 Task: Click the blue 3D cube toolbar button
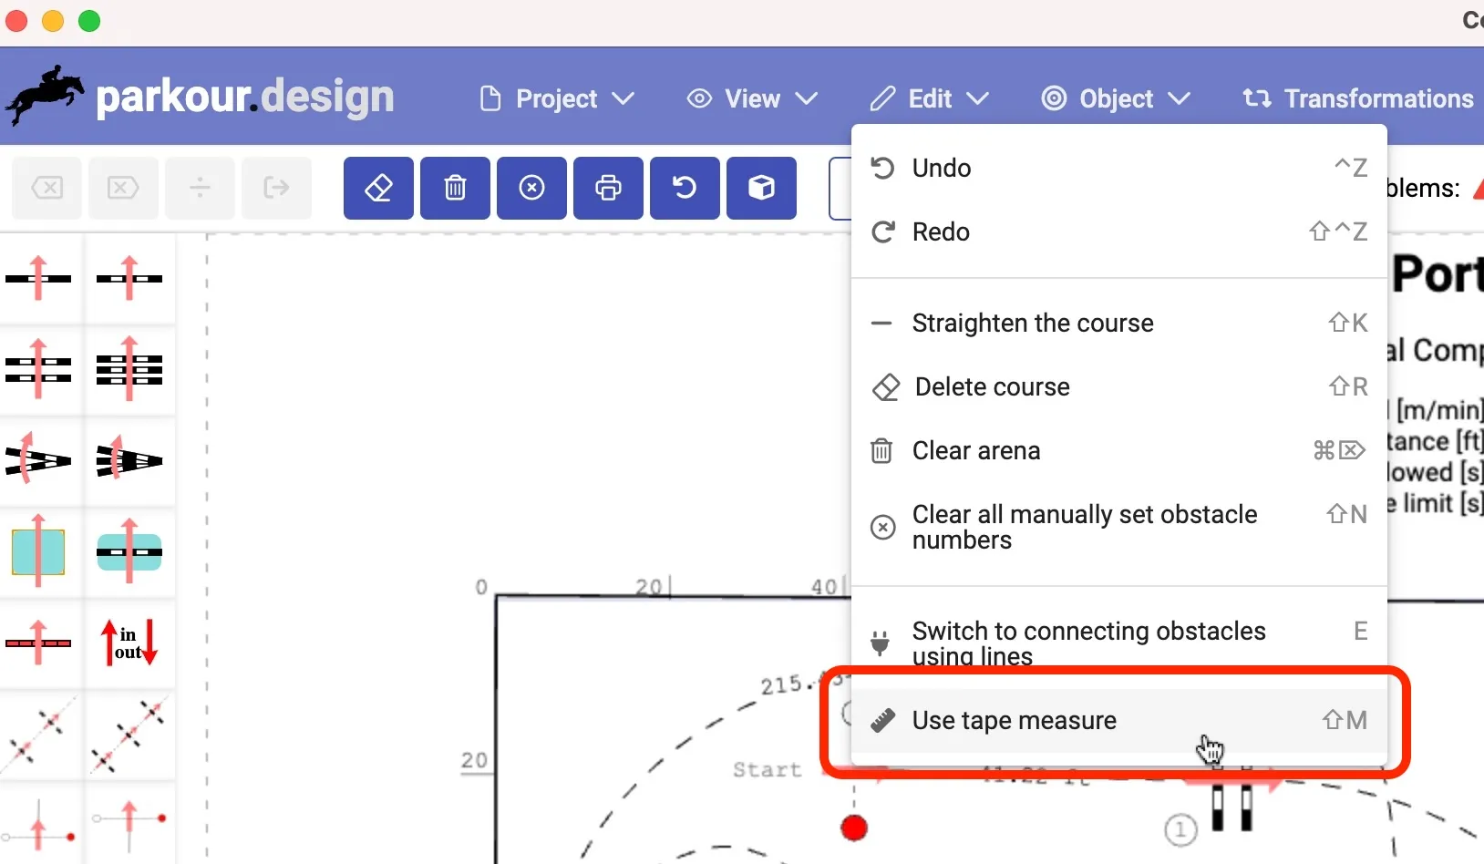[x=761, y=189]
